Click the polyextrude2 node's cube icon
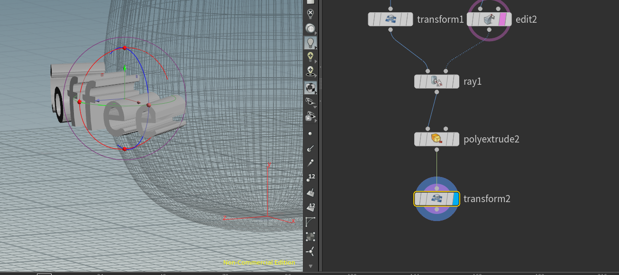 pyautogui.click(x=436, y=139)
